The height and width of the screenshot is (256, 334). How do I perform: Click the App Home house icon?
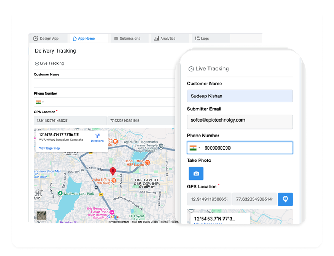point(74,39)
